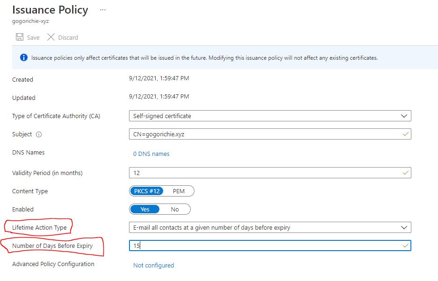
Task: Click green checkmark in Days Before Expiry field
Action: point(406,246)
